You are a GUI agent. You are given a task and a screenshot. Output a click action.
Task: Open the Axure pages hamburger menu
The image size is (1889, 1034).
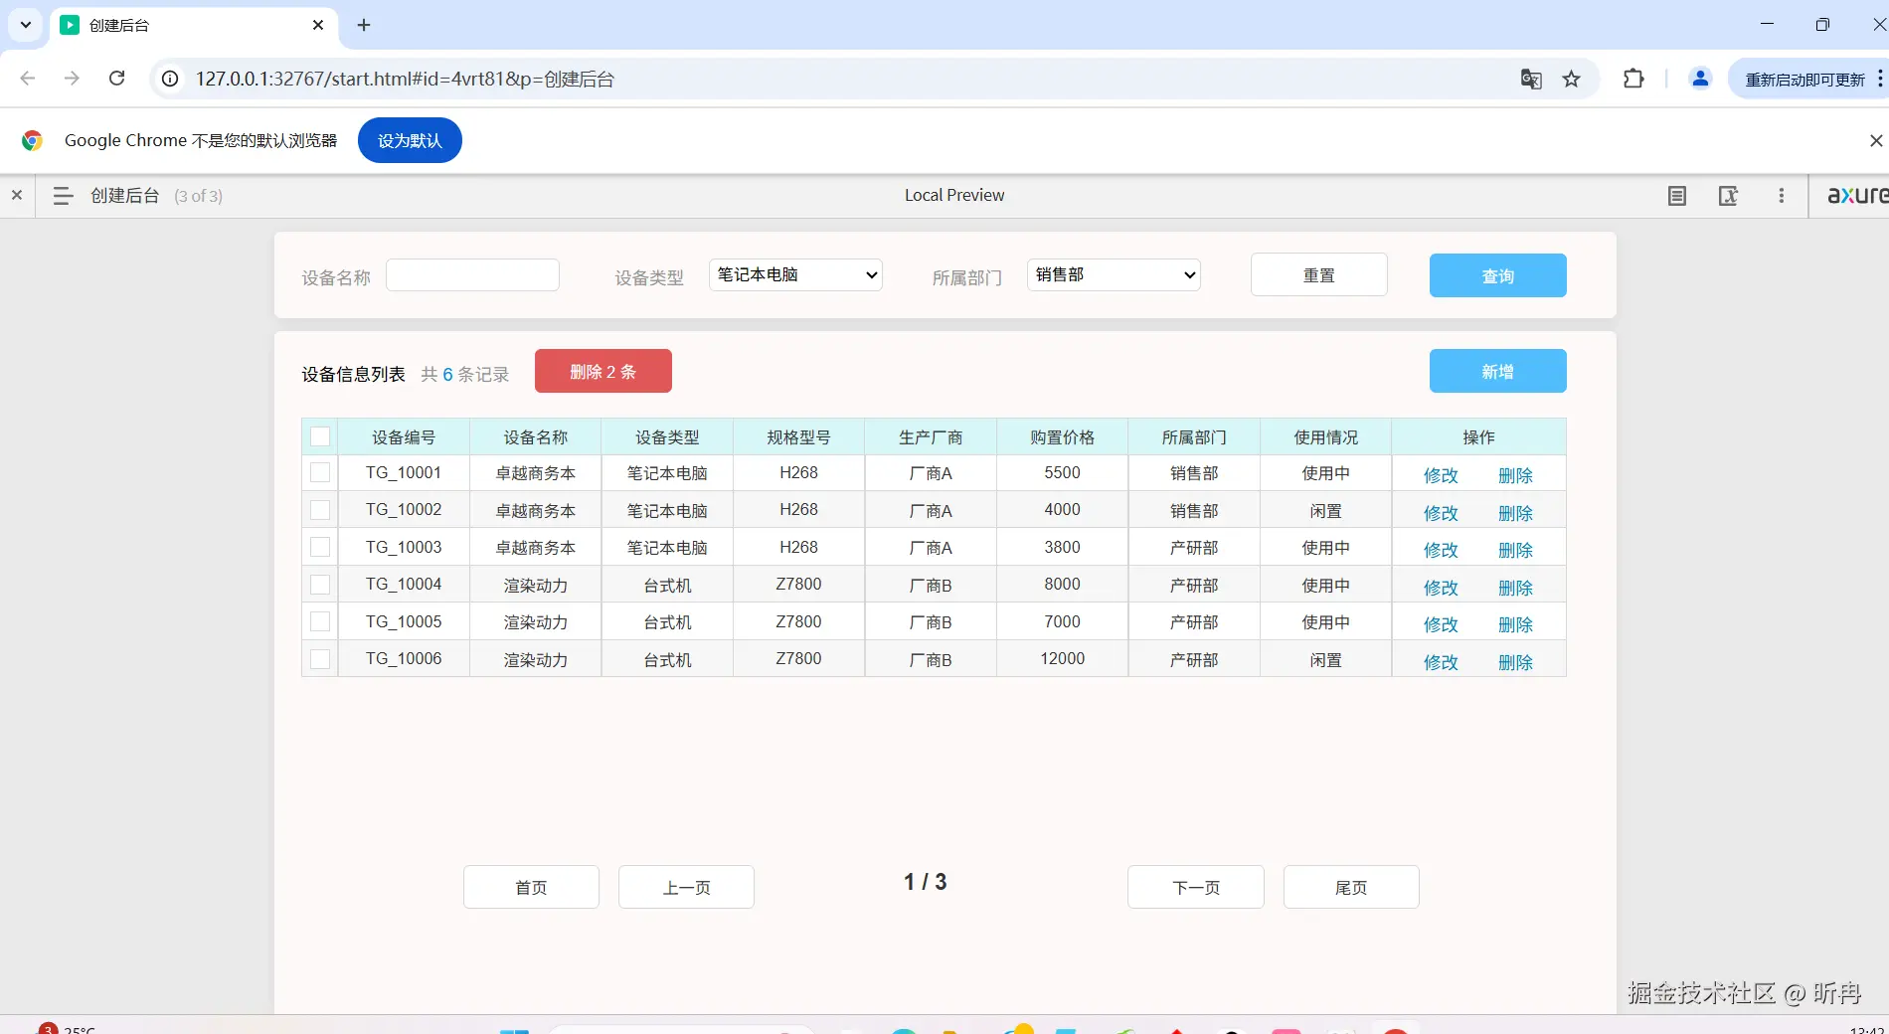63,196
